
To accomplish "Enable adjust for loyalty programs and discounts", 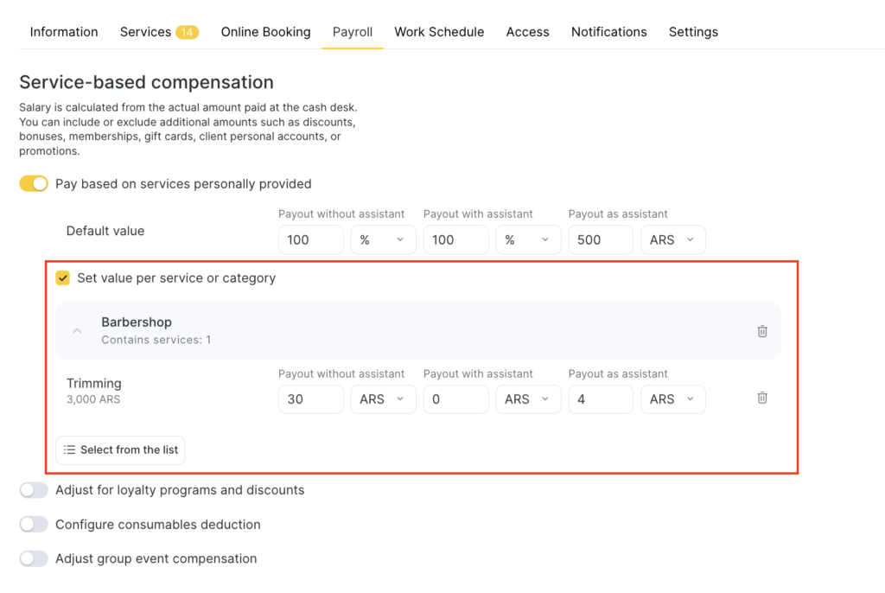I will (34, 490).
